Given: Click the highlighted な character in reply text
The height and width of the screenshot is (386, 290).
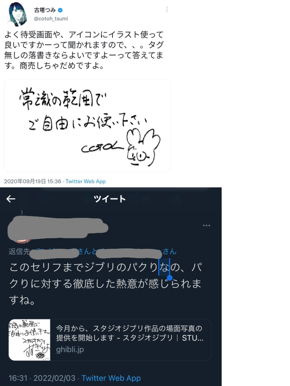Looking at the screenshot, I should (x=164, y=267).
